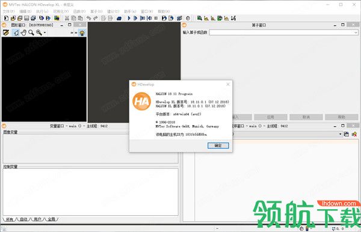Switch to the 用户 tab in variable window
The image size is (361, 232).
[37, 219]
